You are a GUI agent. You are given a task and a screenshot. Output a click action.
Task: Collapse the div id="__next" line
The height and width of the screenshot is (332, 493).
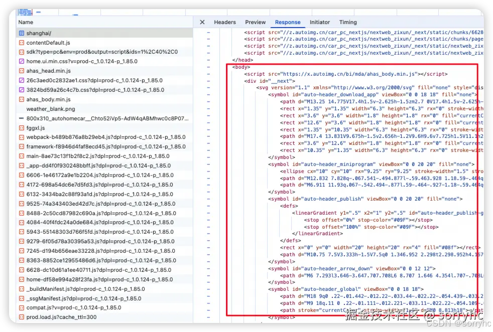pyautogui.click(x=208, y=81)
